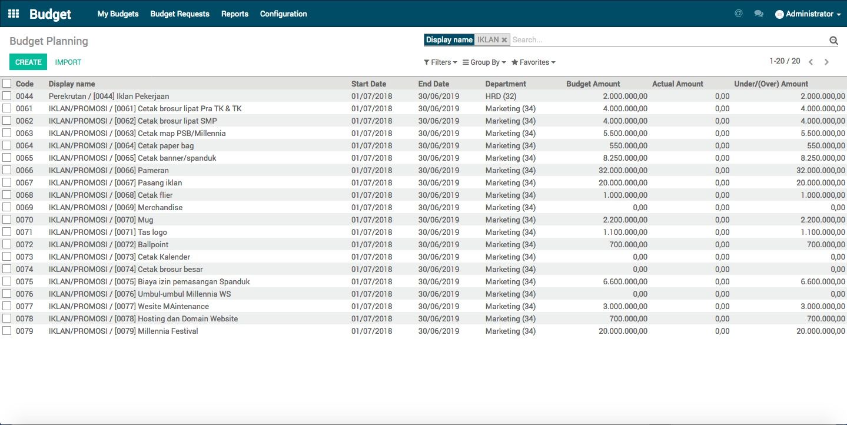Click the Budget Planning breadcrumb title
This screenshot has height=425, width=847.
[49, 41]
